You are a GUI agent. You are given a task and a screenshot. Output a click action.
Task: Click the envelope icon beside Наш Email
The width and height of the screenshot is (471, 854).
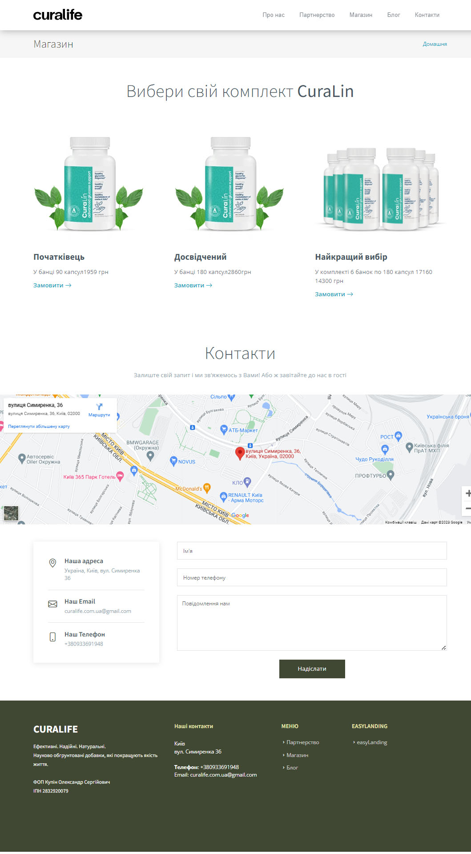52,604
